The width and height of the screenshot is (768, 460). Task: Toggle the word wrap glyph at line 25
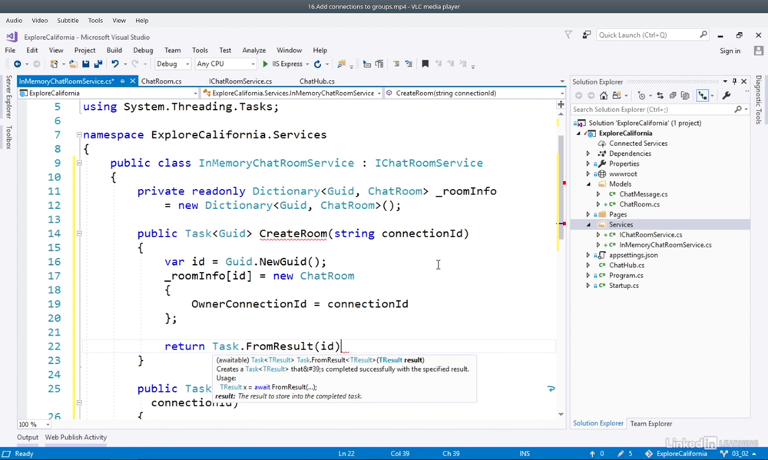tap(551, 389)
